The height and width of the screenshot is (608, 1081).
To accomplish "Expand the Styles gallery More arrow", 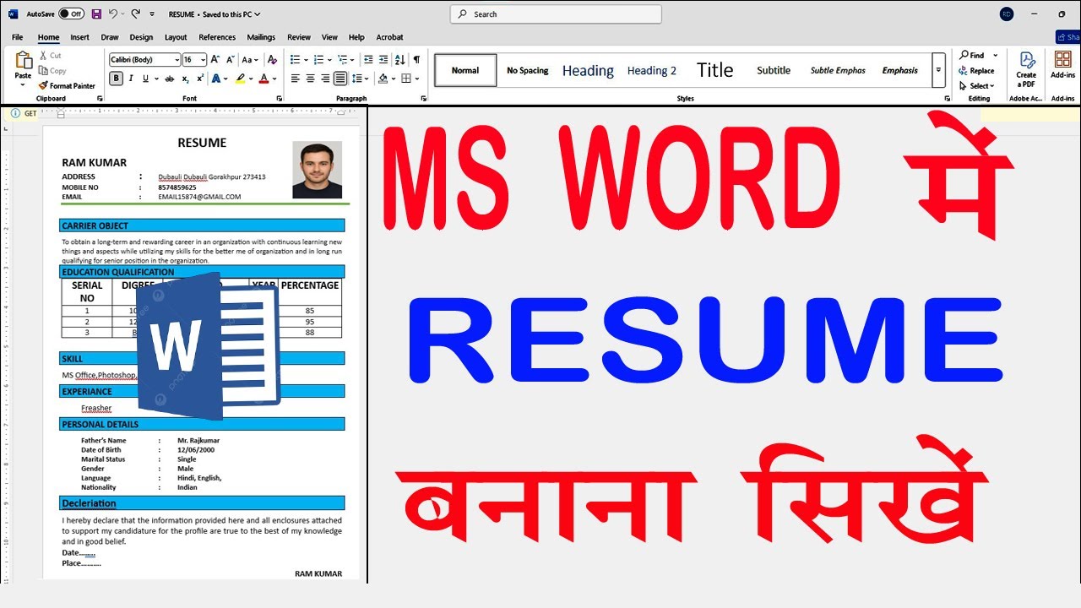I will tap(937, 70).
